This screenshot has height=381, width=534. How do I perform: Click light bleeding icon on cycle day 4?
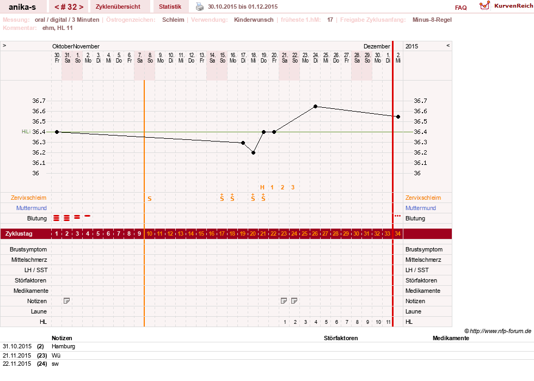(88, 216)
